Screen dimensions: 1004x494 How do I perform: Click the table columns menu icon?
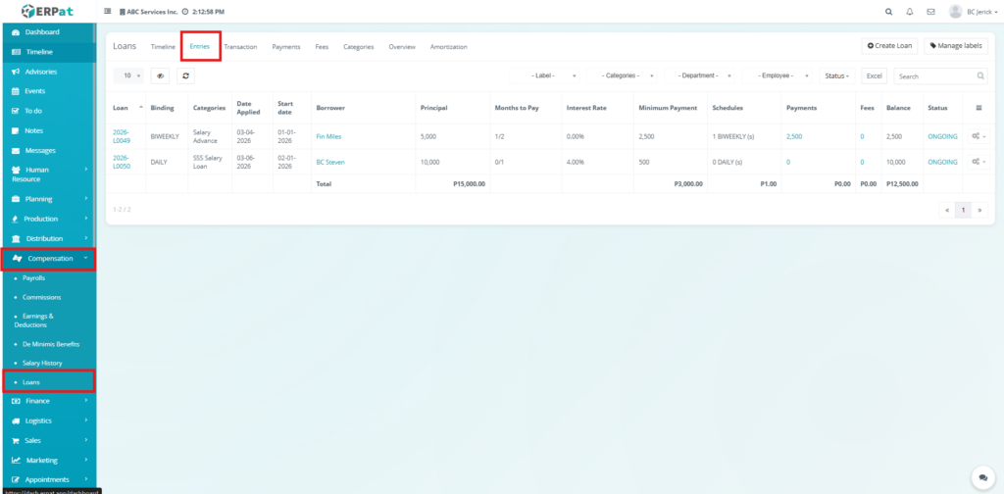click(978, 108)
